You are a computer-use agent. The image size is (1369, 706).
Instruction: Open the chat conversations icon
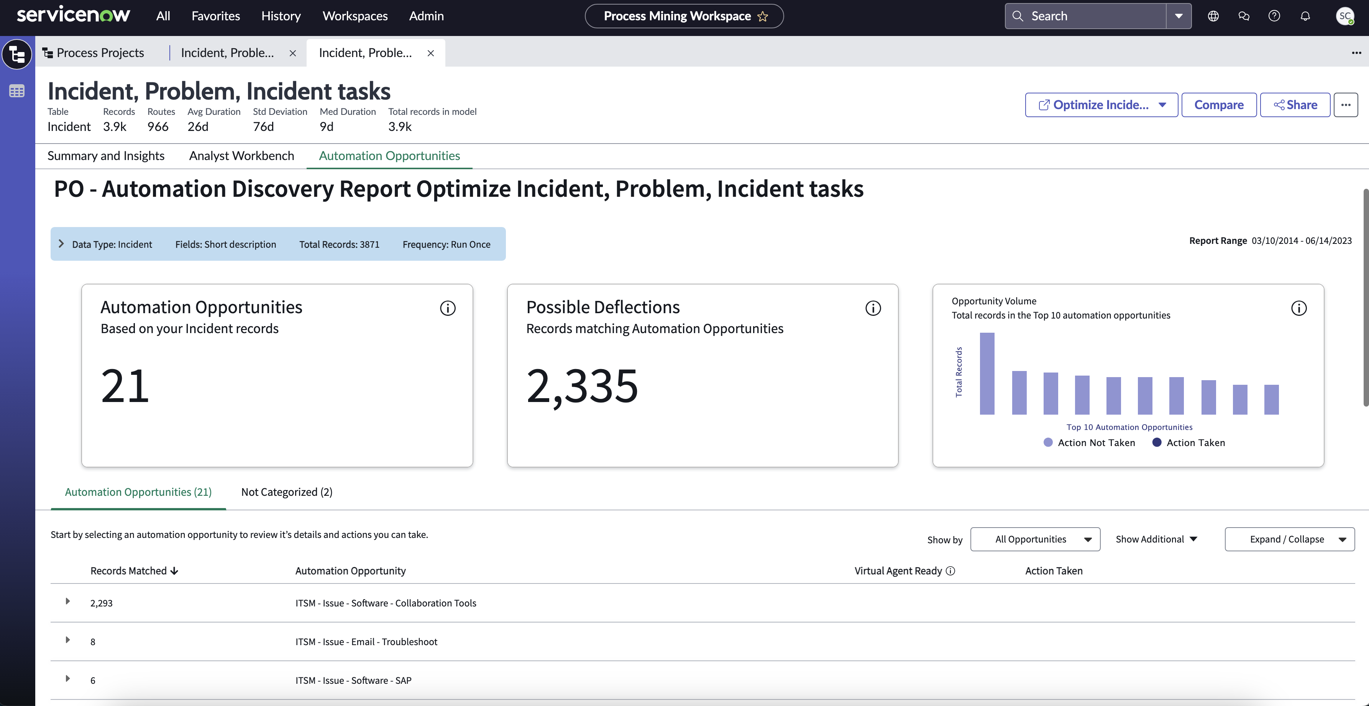point(1244,16)
